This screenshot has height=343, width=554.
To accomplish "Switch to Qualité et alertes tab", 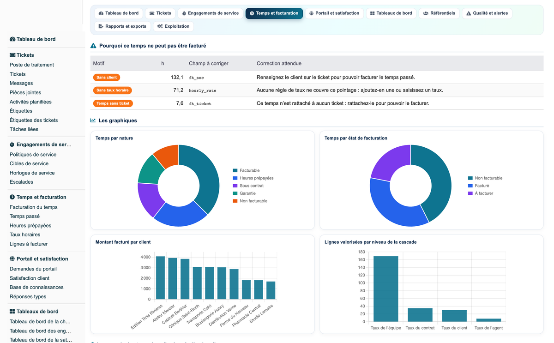I will click(487, 13).
